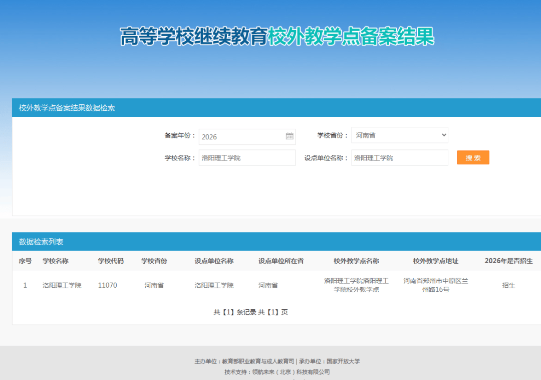
Task: Click footer text 领航未来（北京）科技有限公司
Action: (291, 372)
